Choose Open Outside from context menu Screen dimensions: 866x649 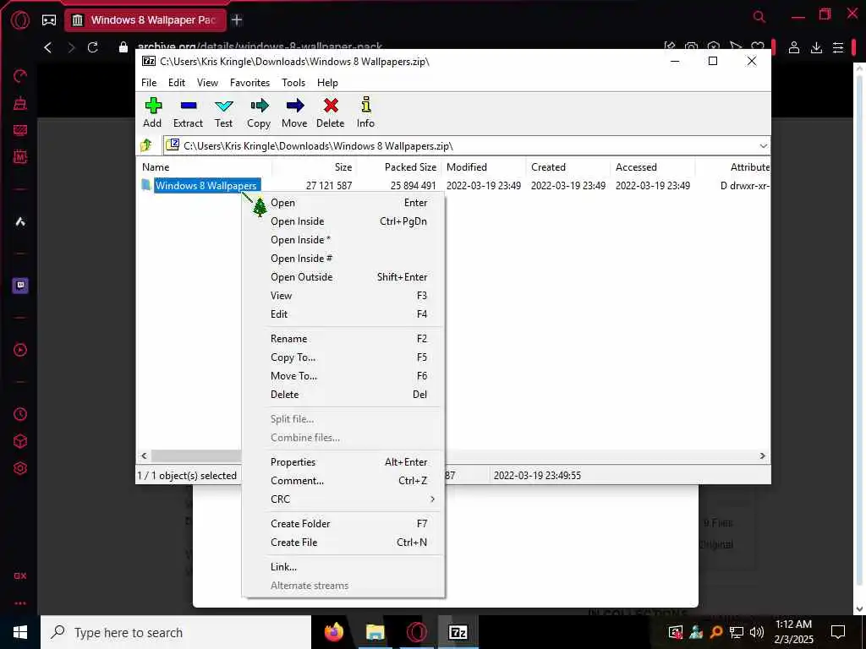[343, 277]
